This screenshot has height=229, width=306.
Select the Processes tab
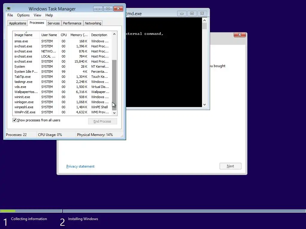[37, 23]
